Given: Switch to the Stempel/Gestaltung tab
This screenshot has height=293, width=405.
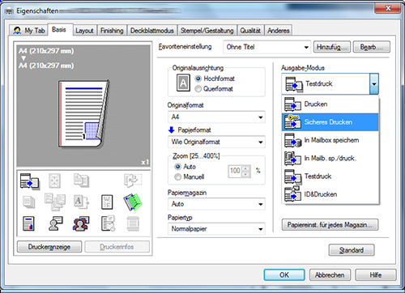Looking at the screenshot, I should [x=207, y=31].
